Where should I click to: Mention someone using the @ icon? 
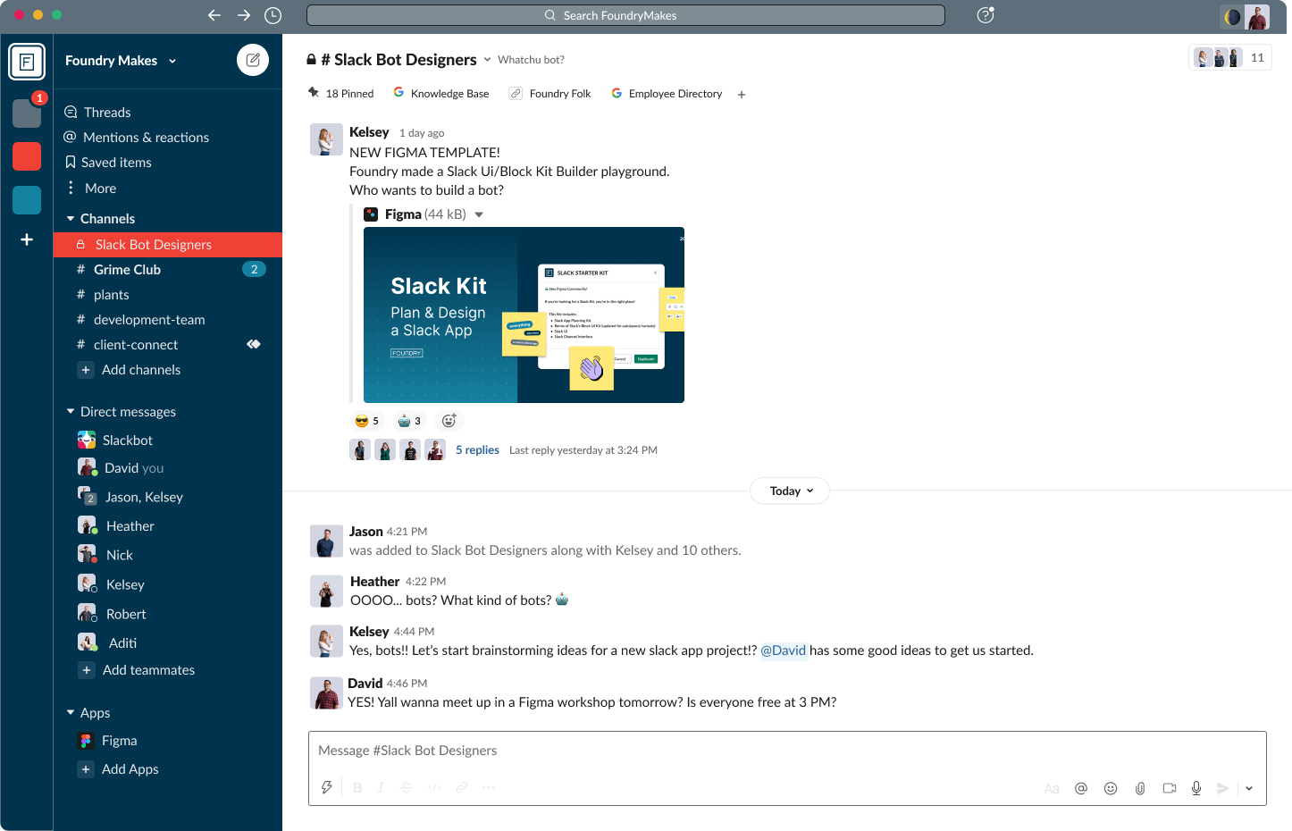pyautogui.click(x=1081, y=788)
